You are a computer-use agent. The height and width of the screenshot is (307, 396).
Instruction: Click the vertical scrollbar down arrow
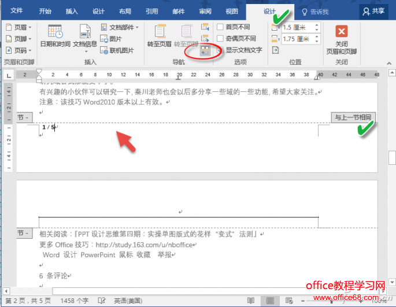pyautogui.click(x=392, y=282)
